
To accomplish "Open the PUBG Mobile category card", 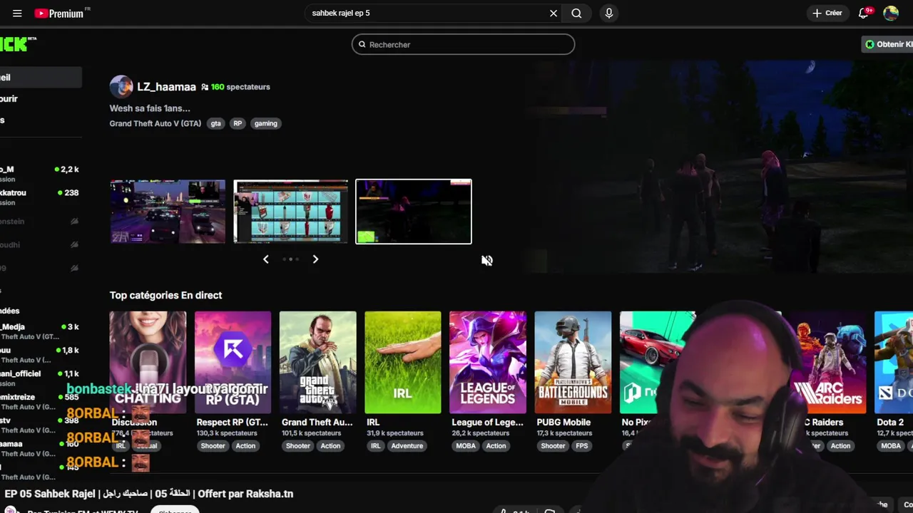I will [x=573, y=362].
